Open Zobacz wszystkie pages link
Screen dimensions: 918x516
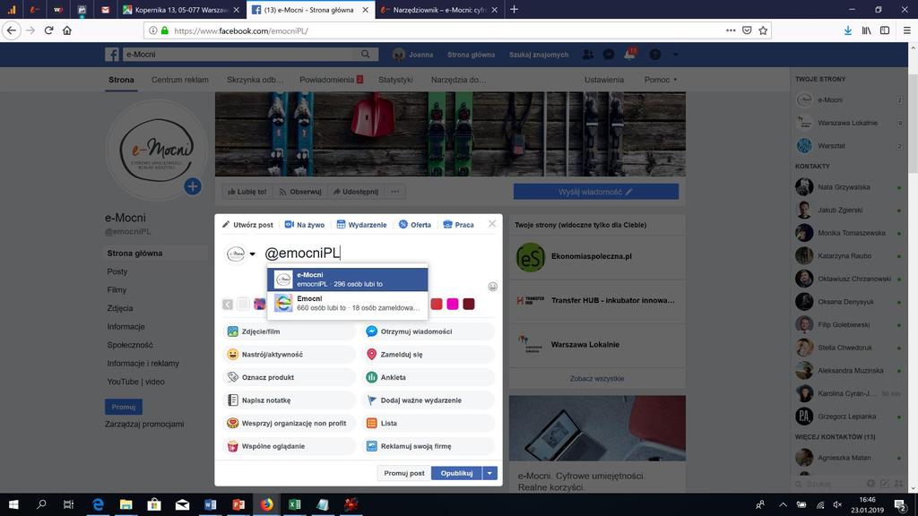click(597, 379)
